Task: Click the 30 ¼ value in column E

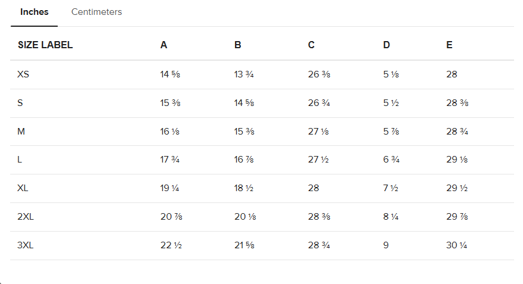Action: tap(457, 245)
